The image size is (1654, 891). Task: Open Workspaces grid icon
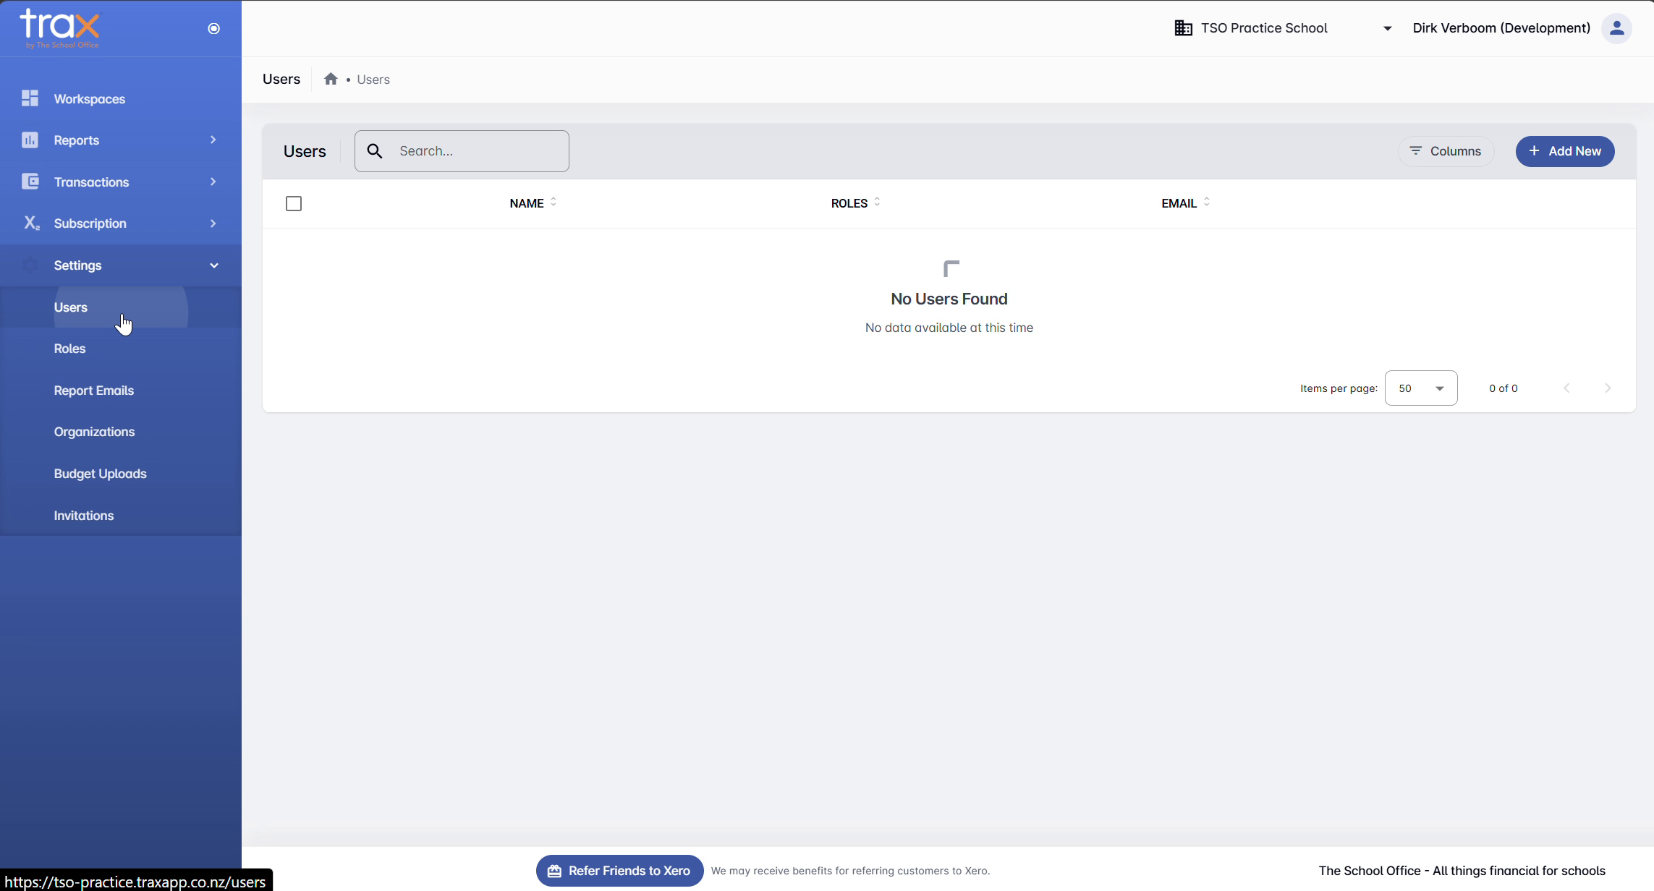[x=30, y=98]
